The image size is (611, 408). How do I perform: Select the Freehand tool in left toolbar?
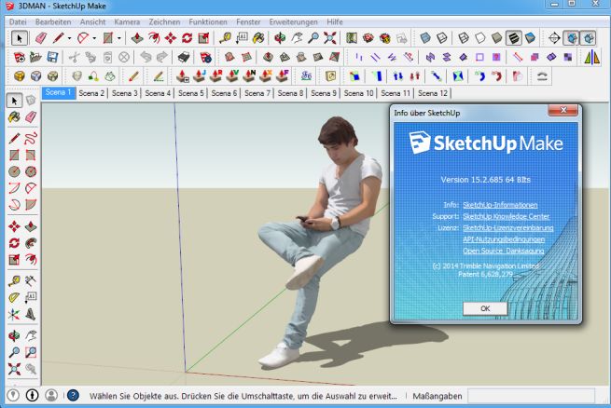(x=30, y=138)
